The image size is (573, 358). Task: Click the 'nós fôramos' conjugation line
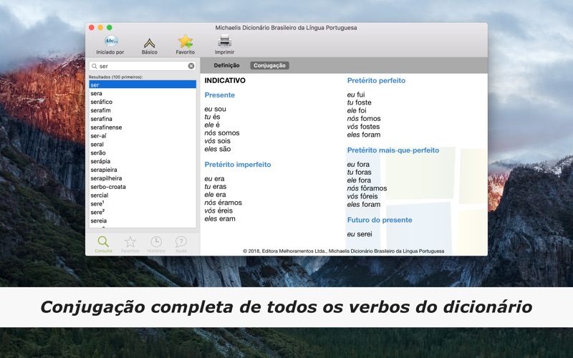coord(367,188)
